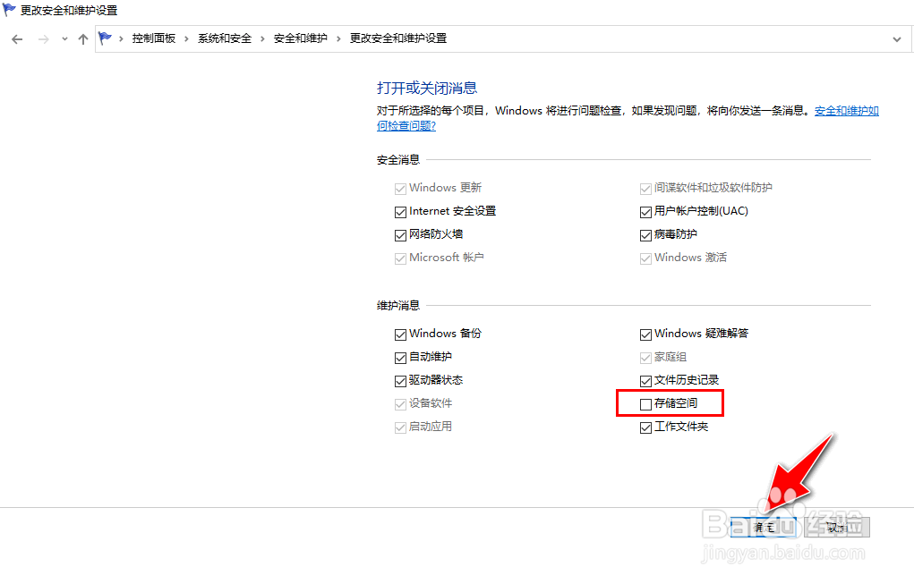Click the flag icon in the window title bar
914x584 pixels.
(9, 10)
